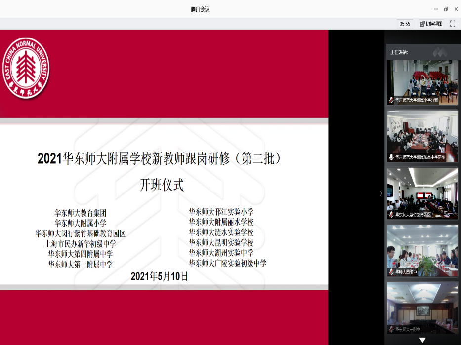
Task: Click the 腾讯会议 window title
Action: (x=200, y=9)
